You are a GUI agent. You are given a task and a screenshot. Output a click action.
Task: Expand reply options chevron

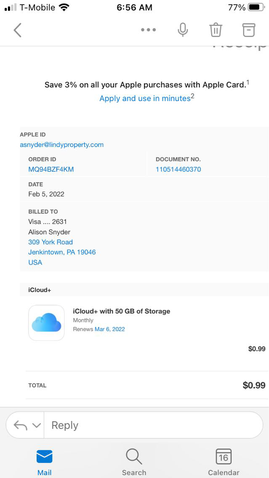pyautogui.click(x=37, y=425)
